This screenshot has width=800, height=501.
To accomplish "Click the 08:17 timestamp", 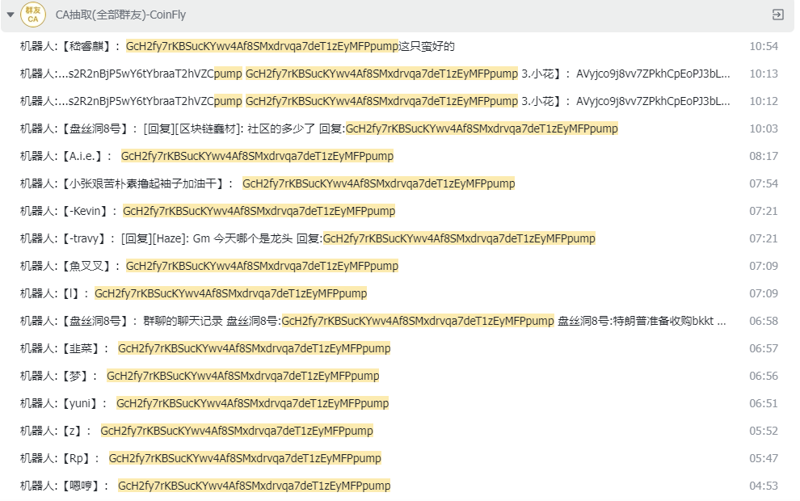I will [x=764, y=156].
